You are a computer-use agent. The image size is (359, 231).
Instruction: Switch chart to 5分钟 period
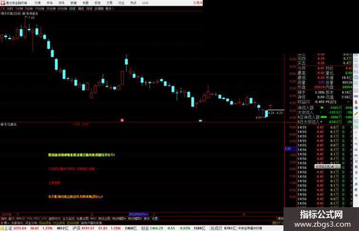pos(28,9)
